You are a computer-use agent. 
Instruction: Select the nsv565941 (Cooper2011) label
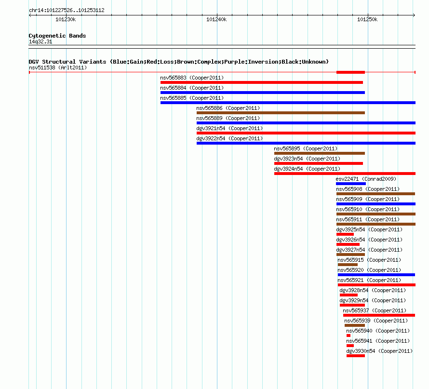[378, 341]
